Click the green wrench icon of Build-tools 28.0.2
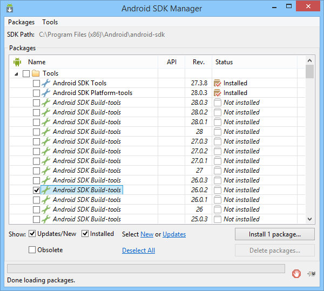This screenshot has height=291, width=324. pos(46,112)
